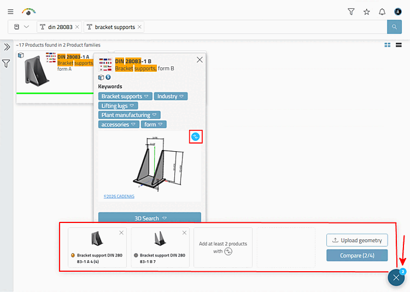Select the form A thumbnail in comparison tray

[x=97, y=238]
